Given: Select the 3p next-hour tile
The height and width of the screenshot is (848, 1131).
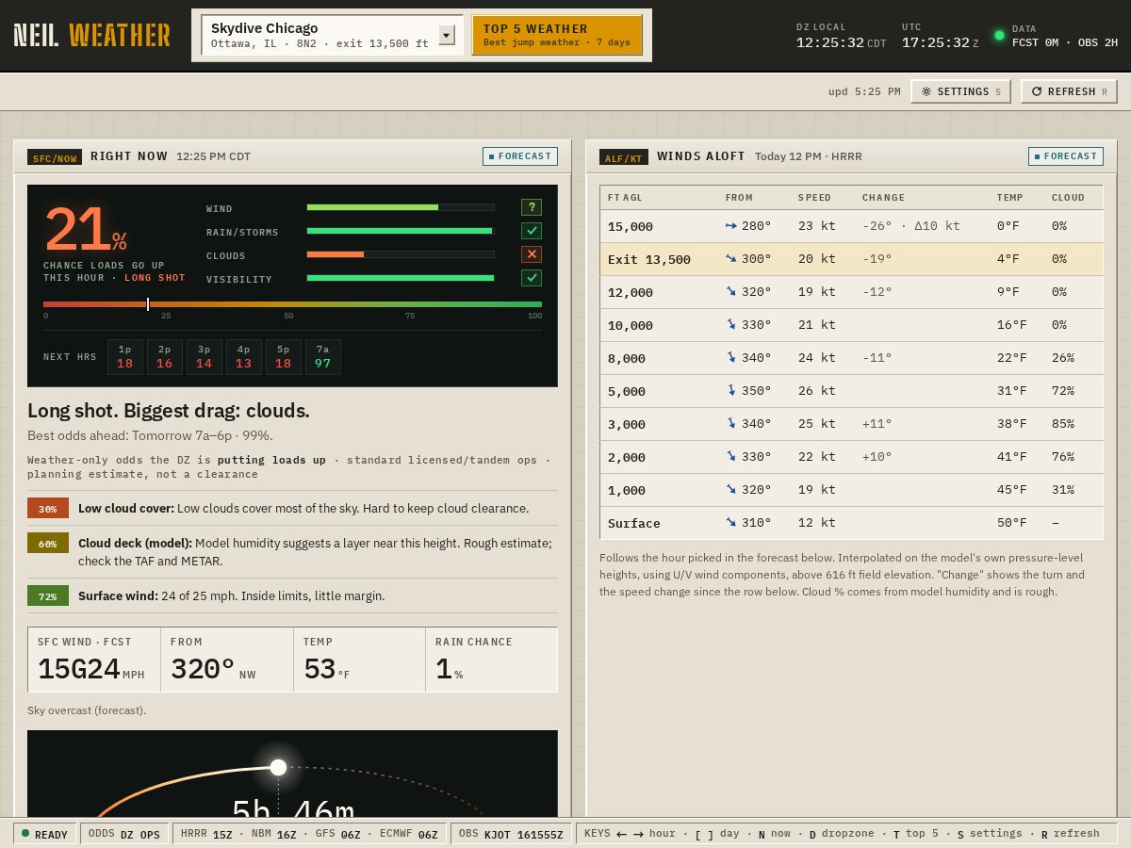Looking at the screenshot, I should 205,357.
